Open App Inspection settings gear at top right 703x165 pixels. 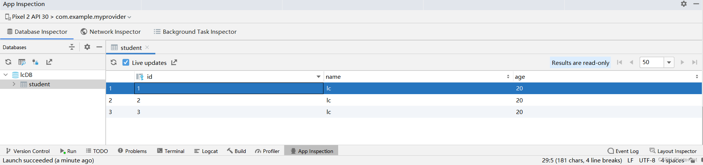684,4
